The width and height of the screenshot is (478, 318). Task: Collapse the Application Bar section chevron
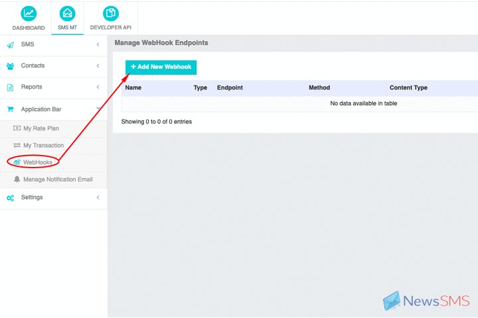click(x=98, y=109)
